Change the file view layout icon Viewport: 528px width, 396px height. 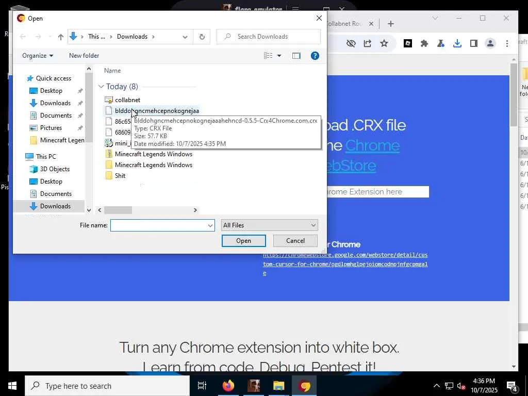[x=268, y=56]
